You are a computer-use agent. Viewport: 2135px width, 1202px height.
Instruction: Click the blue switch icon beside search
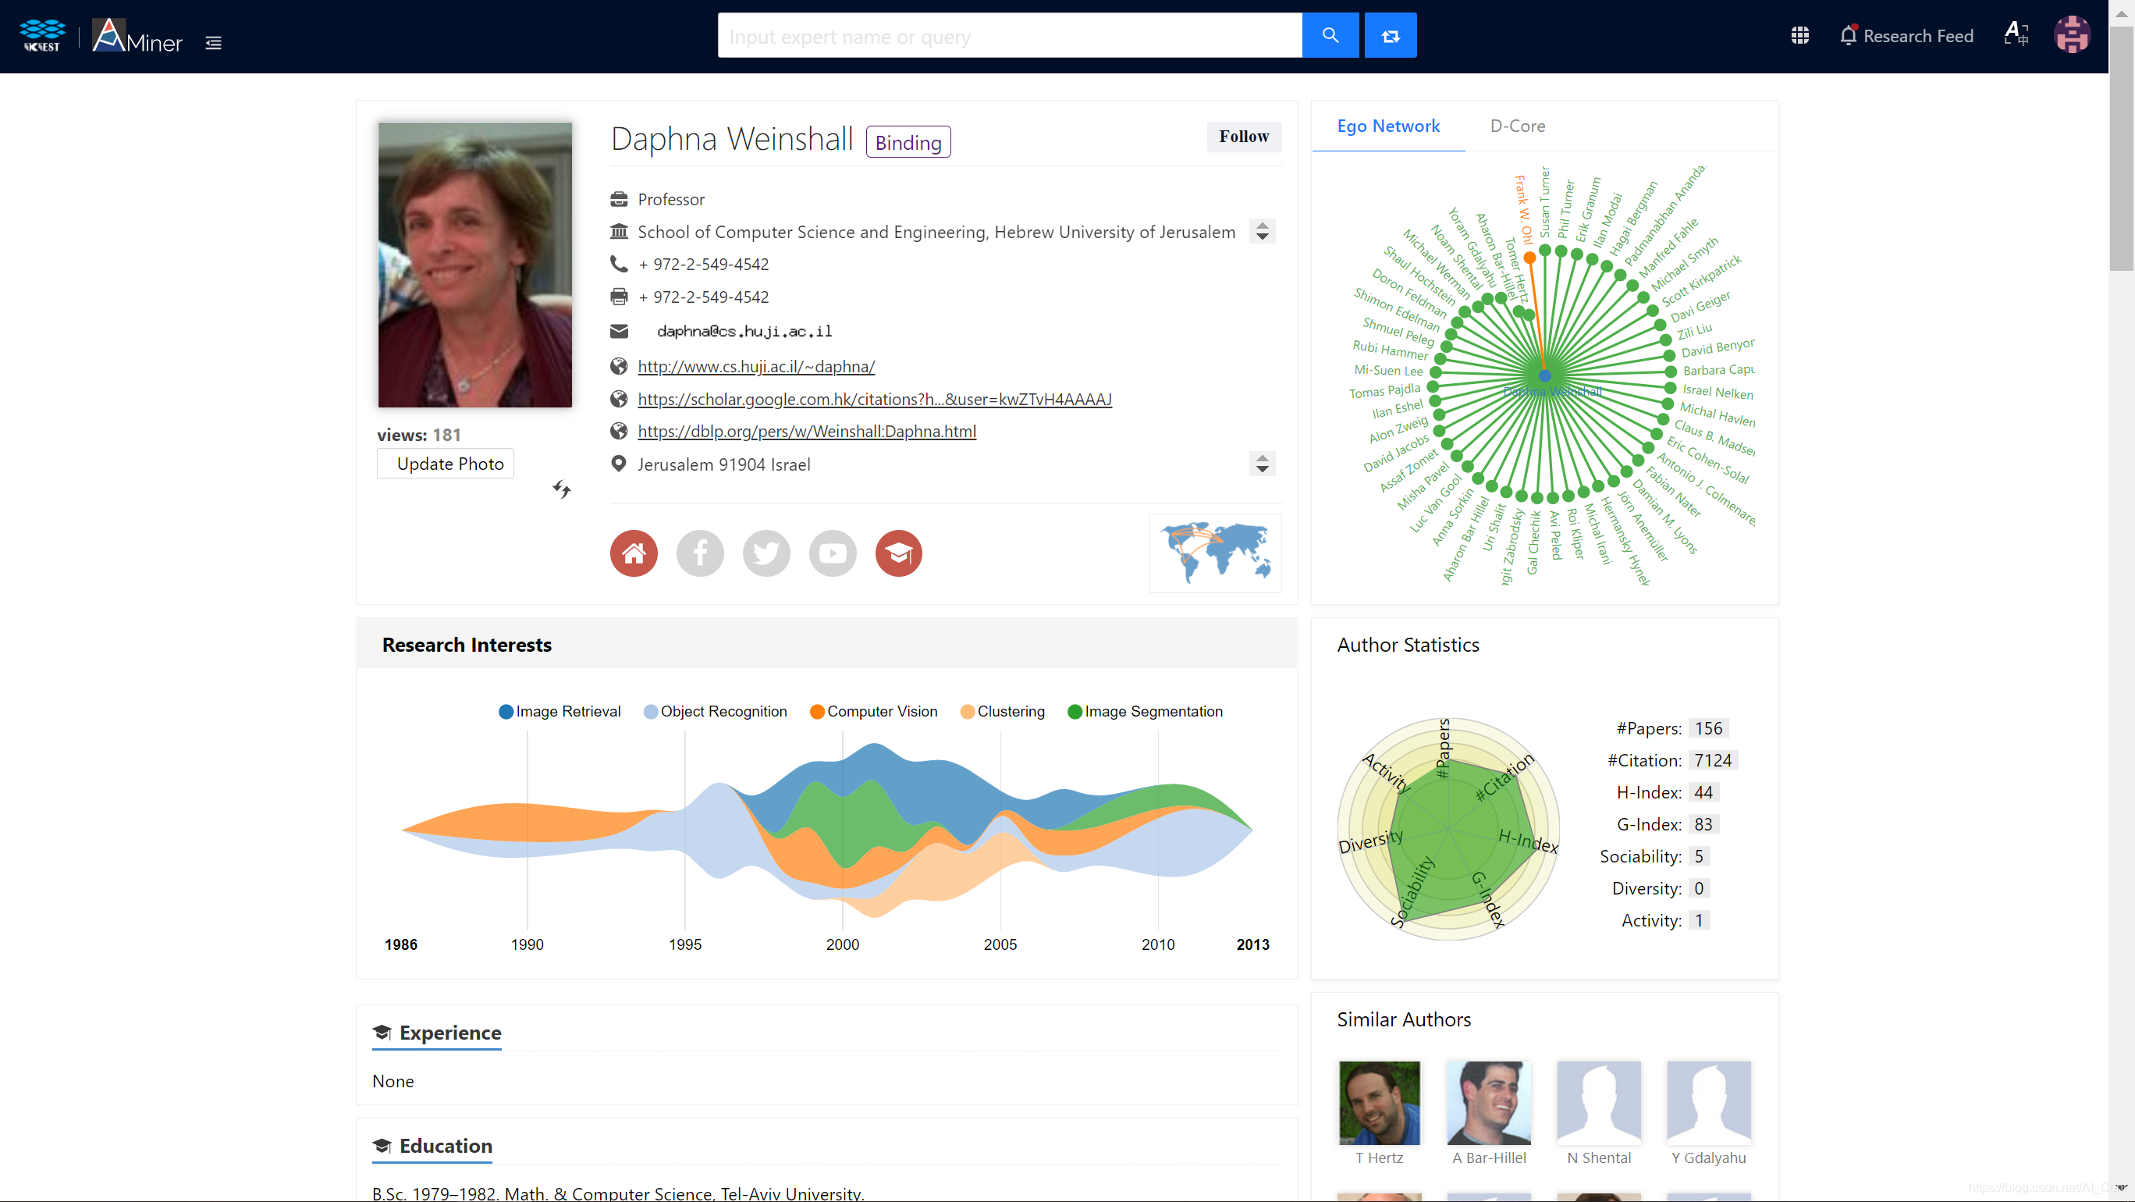(x=1390, y=36)
